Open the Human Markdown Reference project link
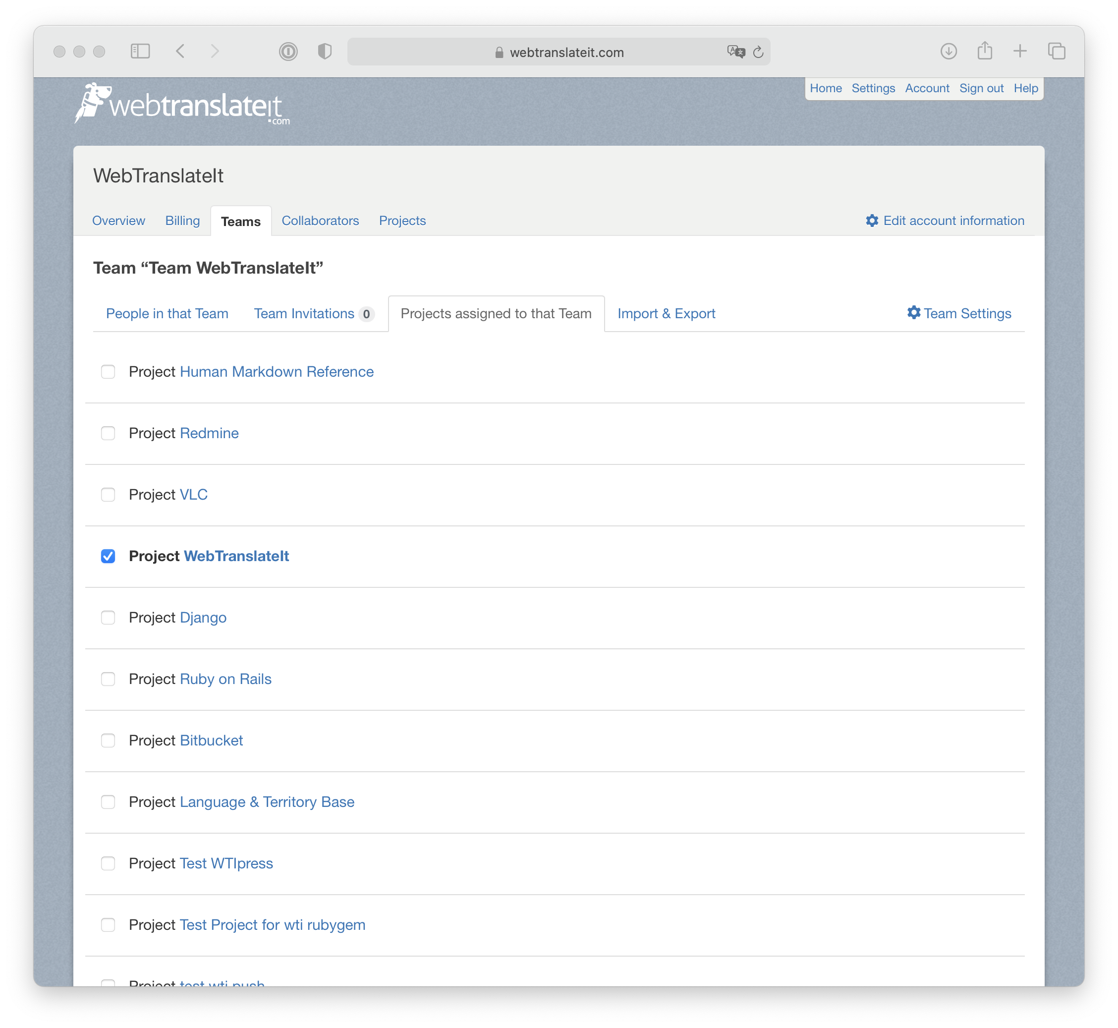The width and height of the screenshot is (1118, 1028). [277, 372]
